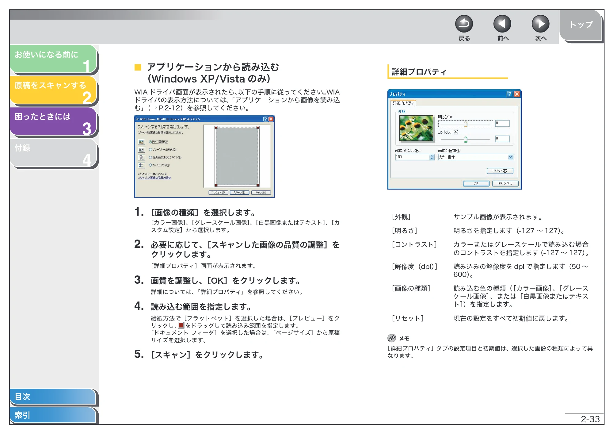The image size is (613, 434).
Task: Open スキャンした画像の品質の調整 link
Action: tap(154, 178)
